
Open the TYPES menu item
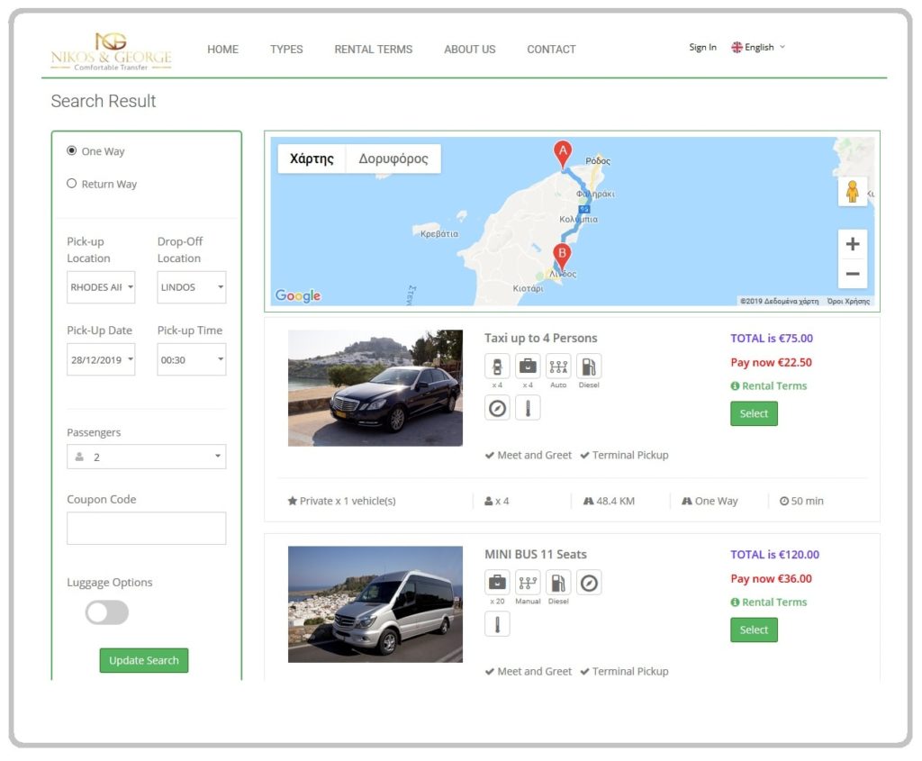point(286,50)
